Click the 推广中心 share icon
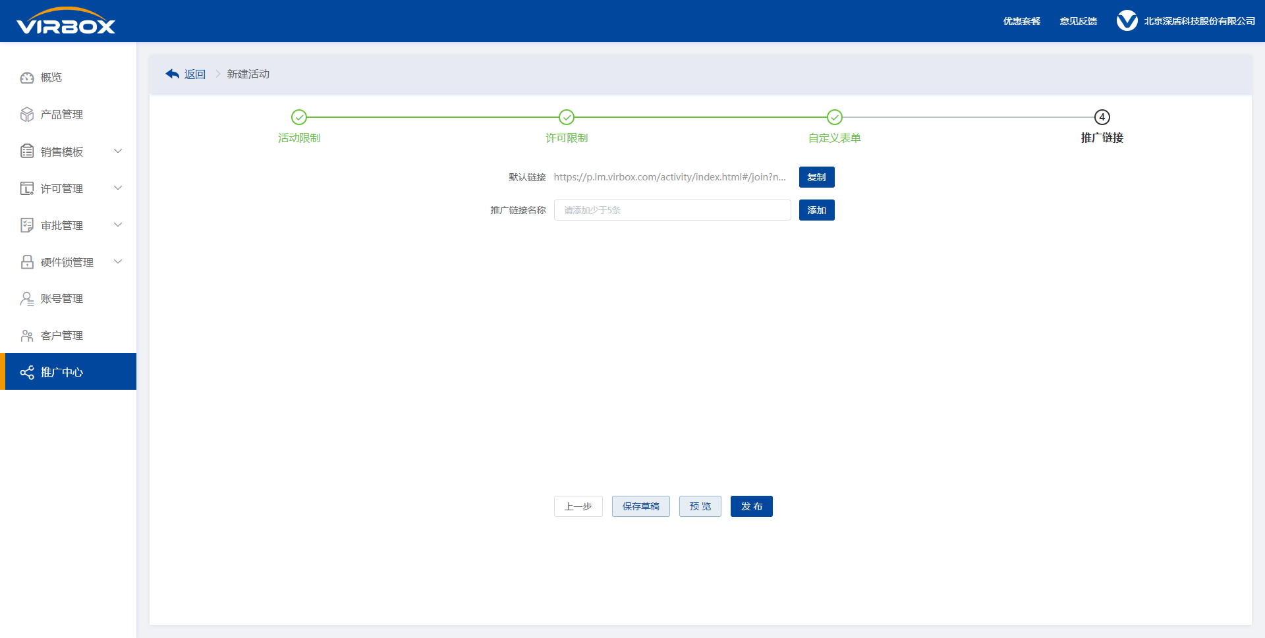The width and height of the screenshot is (1265, 638). [x=27, y=373]
